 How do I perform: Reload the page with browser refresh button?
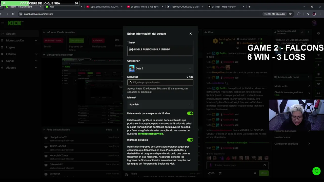13,14
